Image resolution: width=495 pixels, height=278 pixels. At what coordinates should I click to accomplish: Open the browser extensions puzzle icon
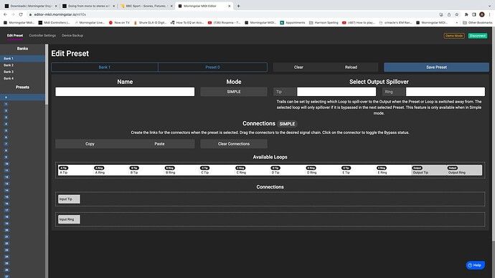coord(466,14)
